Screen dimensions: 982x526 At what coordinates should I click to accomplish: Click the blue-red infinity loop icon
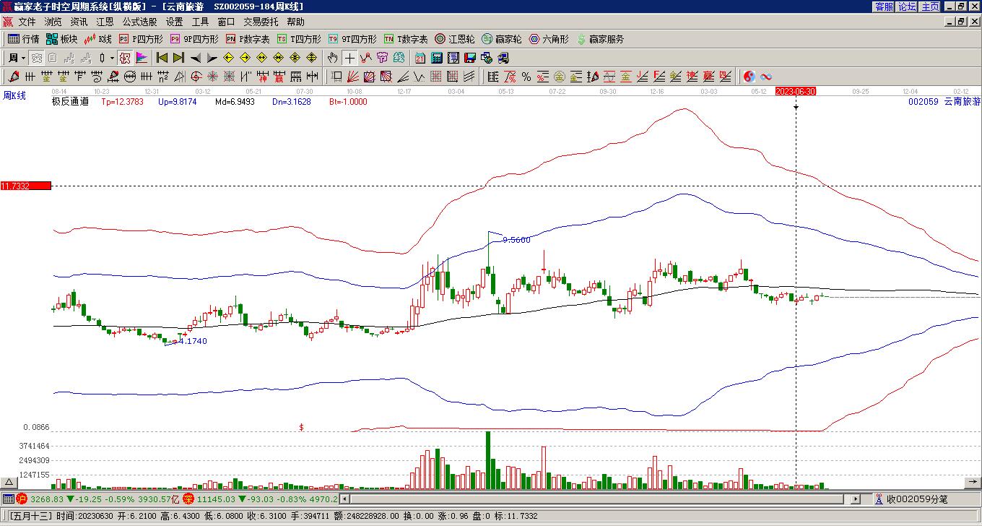coord(766,77)
